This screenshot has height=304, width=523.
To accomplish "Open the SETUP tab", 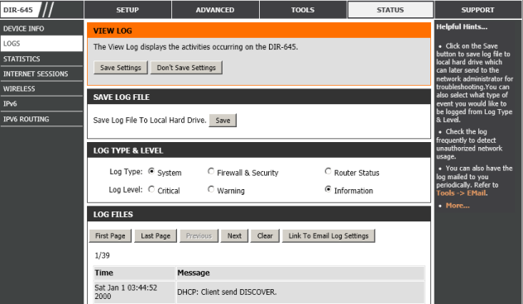I will (127, 10).
